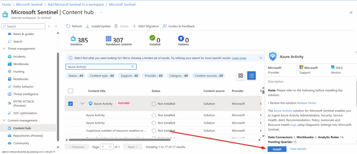This screenshot has height=154, width=357.
Task: Click the sidebar search sort arrows
Action: point(49,26)
